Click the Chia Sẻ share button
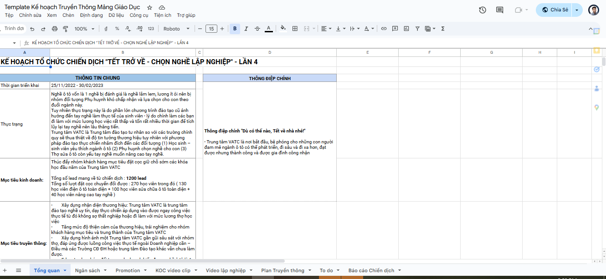This screenshot has height=279, width=606. tap(555, 10)
